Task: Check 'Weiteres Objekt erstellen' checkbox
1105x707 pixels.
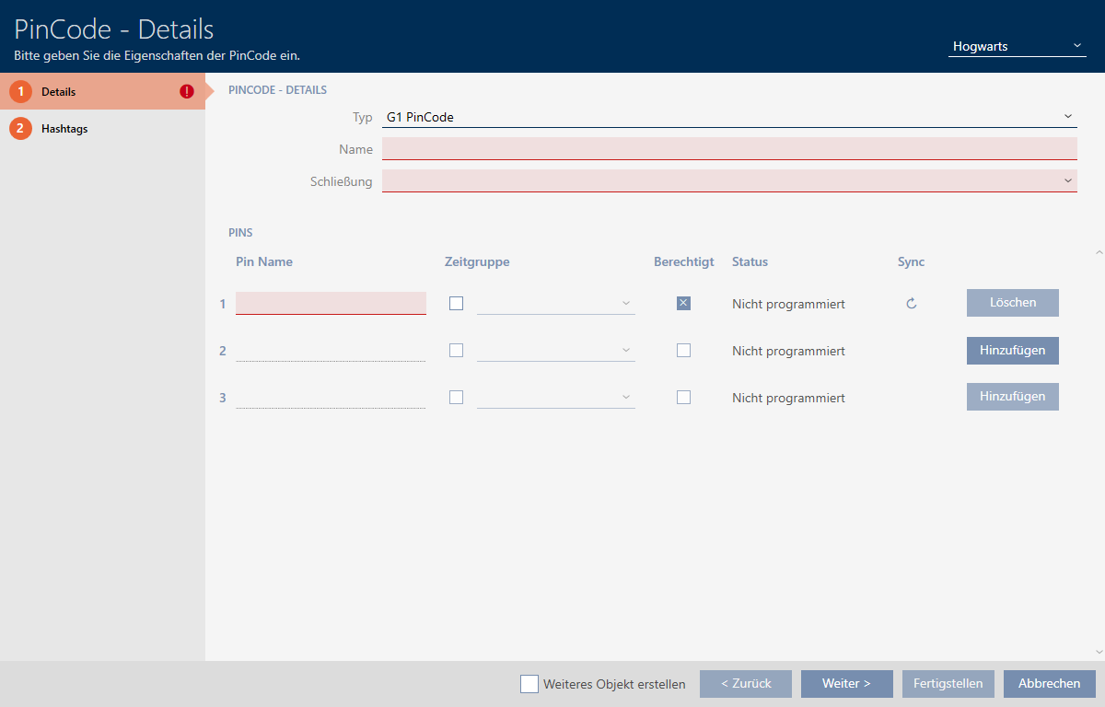Action: tap(529, 684)
